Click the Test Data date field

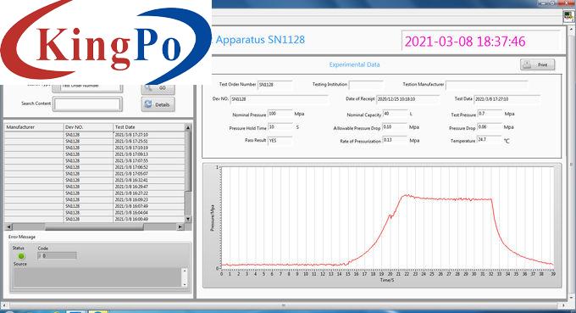(x=507, y=99)
